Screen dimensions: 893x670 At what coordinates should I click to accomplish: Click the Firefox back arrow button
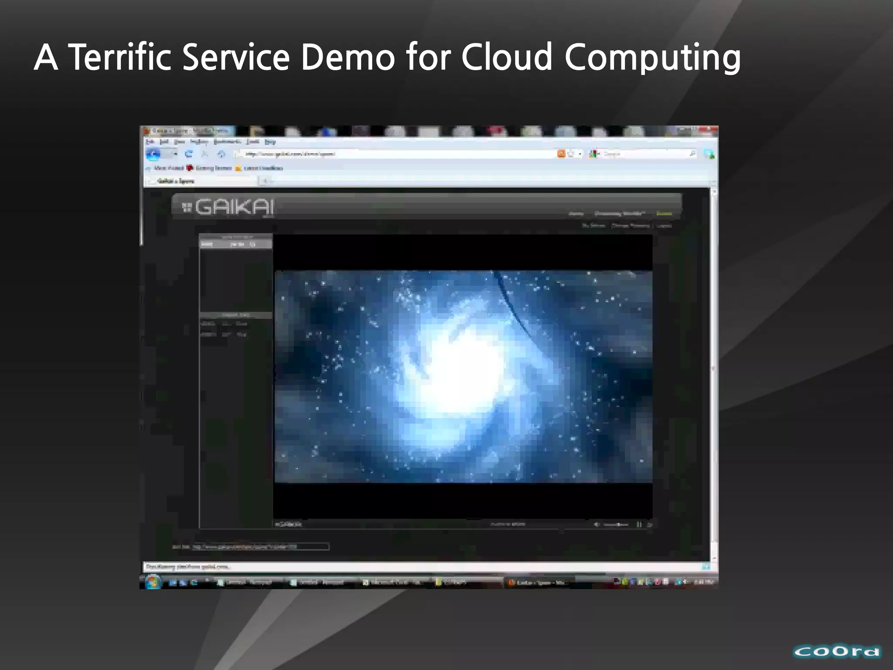pyautogui.click(x=153, y=154)
